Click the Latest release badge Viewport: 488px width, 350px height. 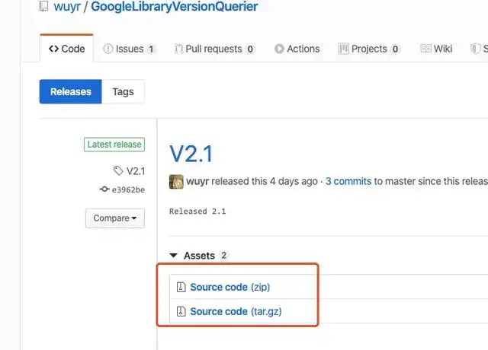click(x=114, y=145)
